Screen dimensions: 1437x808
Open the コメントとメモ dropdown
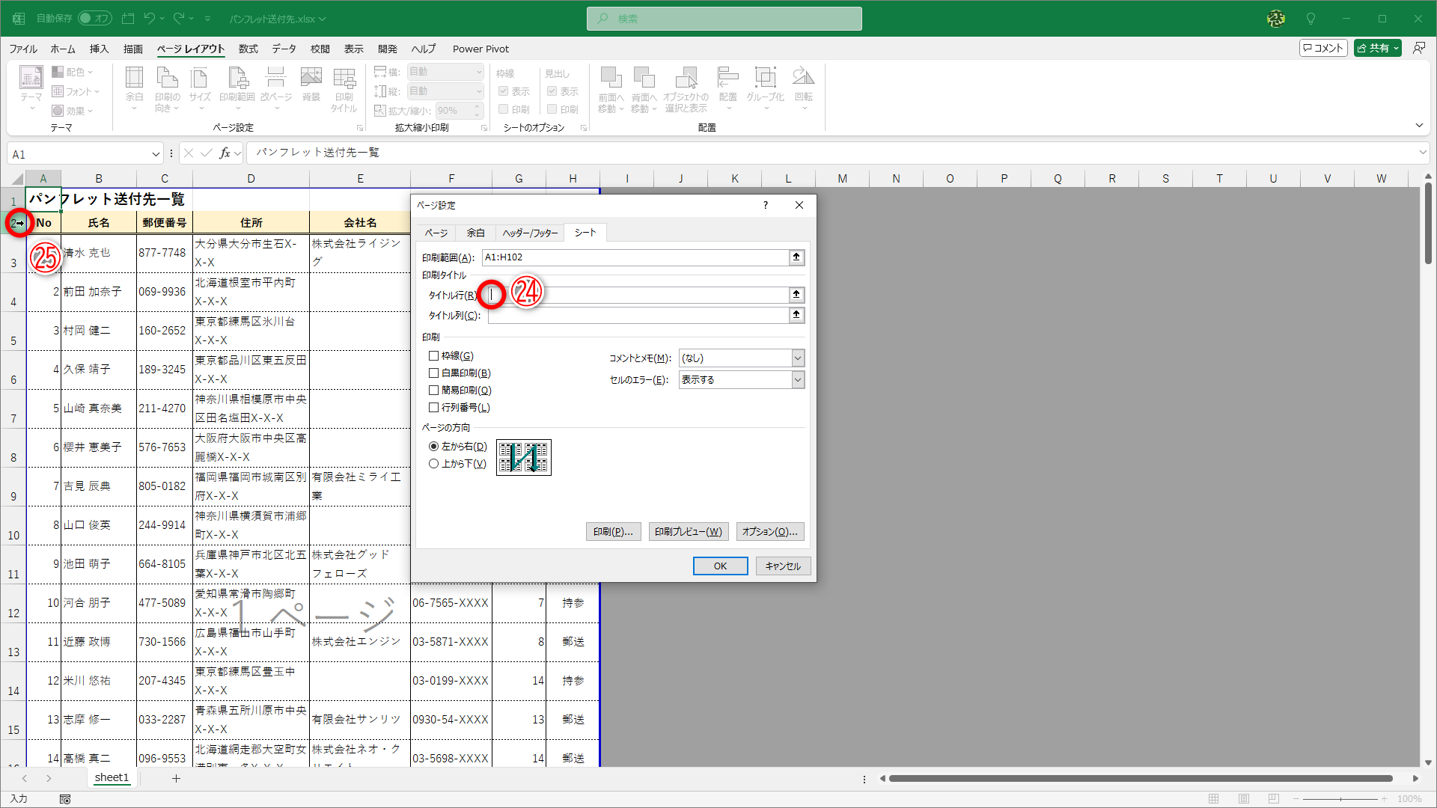coord(798,358)
